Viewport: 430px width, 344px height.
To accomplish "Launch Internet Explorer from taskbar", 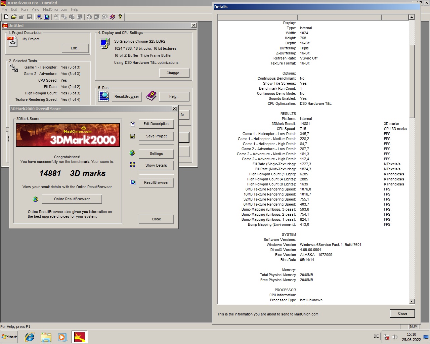I will [30, 337].
